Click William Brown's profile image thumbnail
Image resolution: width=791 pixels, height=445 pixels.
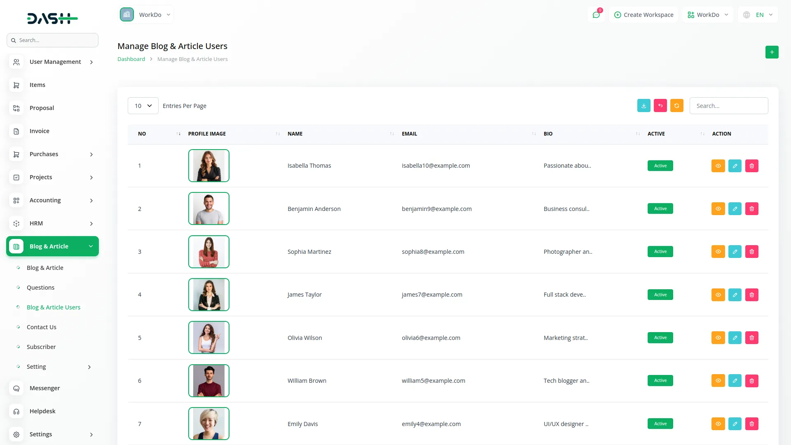pyautogui.click(x=209, y=381)
